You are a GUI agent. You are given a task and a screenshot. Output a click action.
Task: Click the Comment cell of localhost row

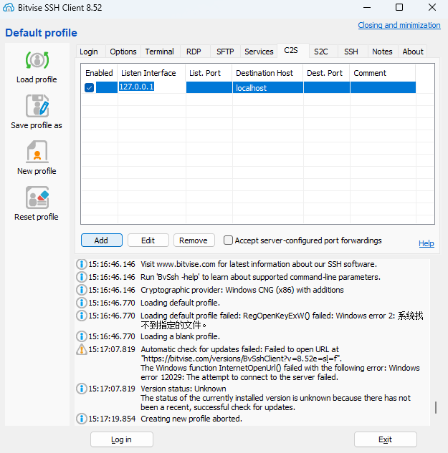click(x=383, y=87)
